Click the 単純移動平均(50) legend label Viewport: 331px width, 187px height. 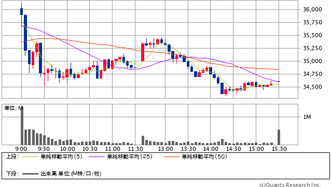coord(204,157)
